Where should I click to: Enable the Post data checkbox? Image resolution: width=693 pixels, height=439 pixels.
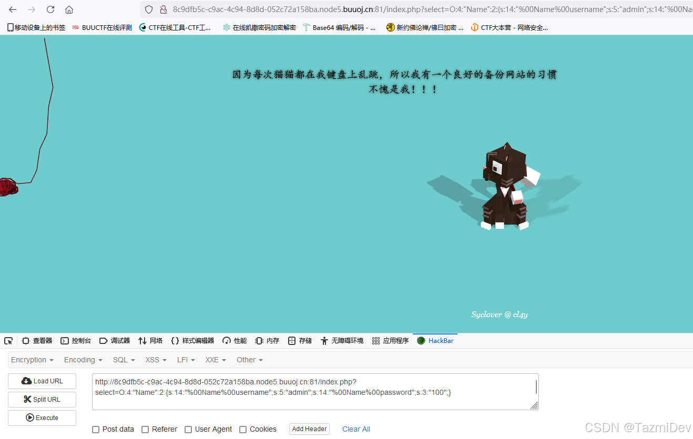96,429
